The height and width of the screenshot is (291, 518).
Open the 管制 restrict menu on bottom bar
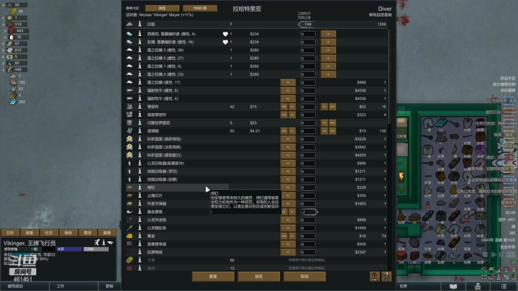109,287
